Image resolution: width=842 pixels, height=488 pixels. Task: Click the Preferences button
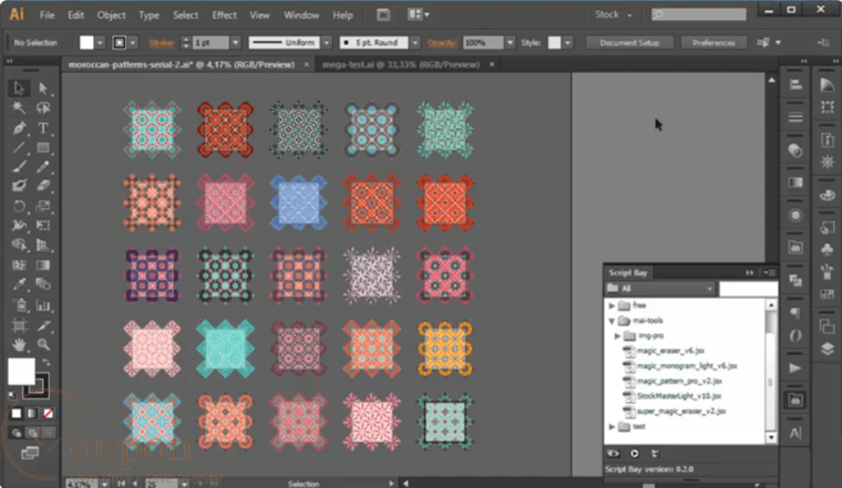tap(714, 43)
